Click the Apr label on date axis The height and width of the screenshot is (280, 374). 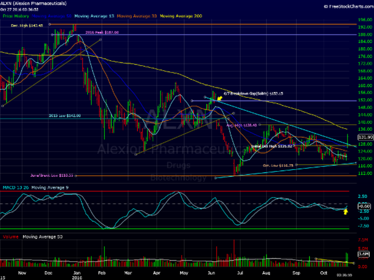pyautogui.click(x=157, y=273)
